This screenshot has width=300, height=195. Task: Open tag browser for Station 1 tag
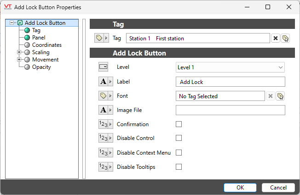285,39
